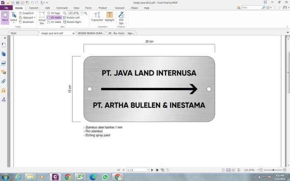Go to the first page

118,170
